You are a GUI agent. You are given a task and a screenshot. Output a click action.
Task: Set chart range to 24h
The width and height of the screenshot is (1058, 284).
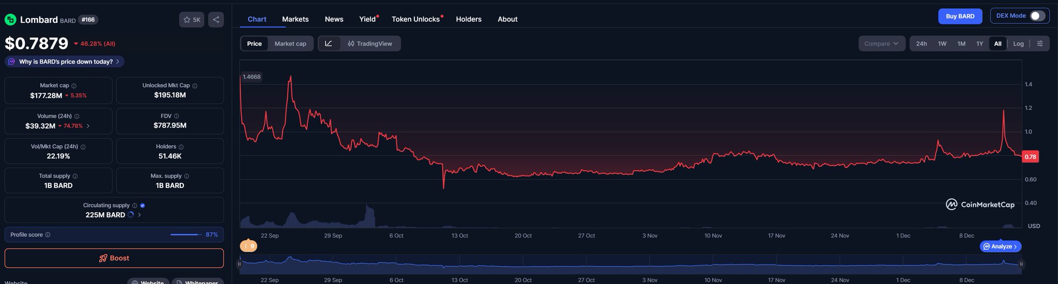point(921,43)
